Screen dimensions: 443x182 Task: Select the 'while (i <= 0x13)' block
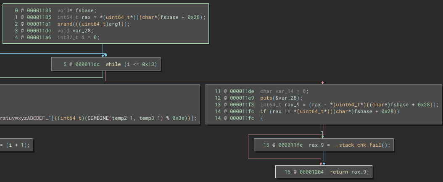click(x=106, y=64)
